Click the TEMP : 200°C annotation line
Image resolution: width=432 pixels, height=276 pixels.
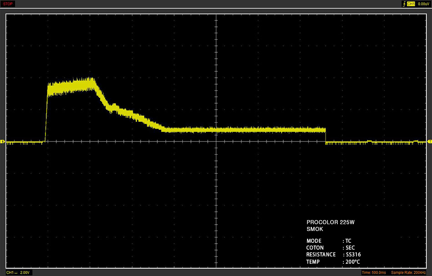click(333, 262)
